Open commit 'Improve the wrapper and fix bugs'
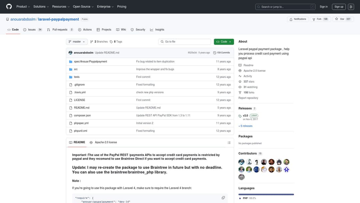The image size is (360, 203). pyautogui.click(x=155, y=69)
